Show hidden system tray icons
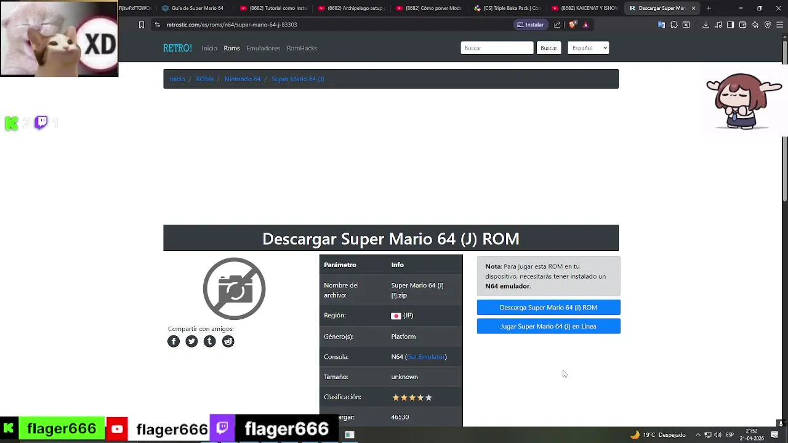Screen dimensions: 788x443 [698, 434]
